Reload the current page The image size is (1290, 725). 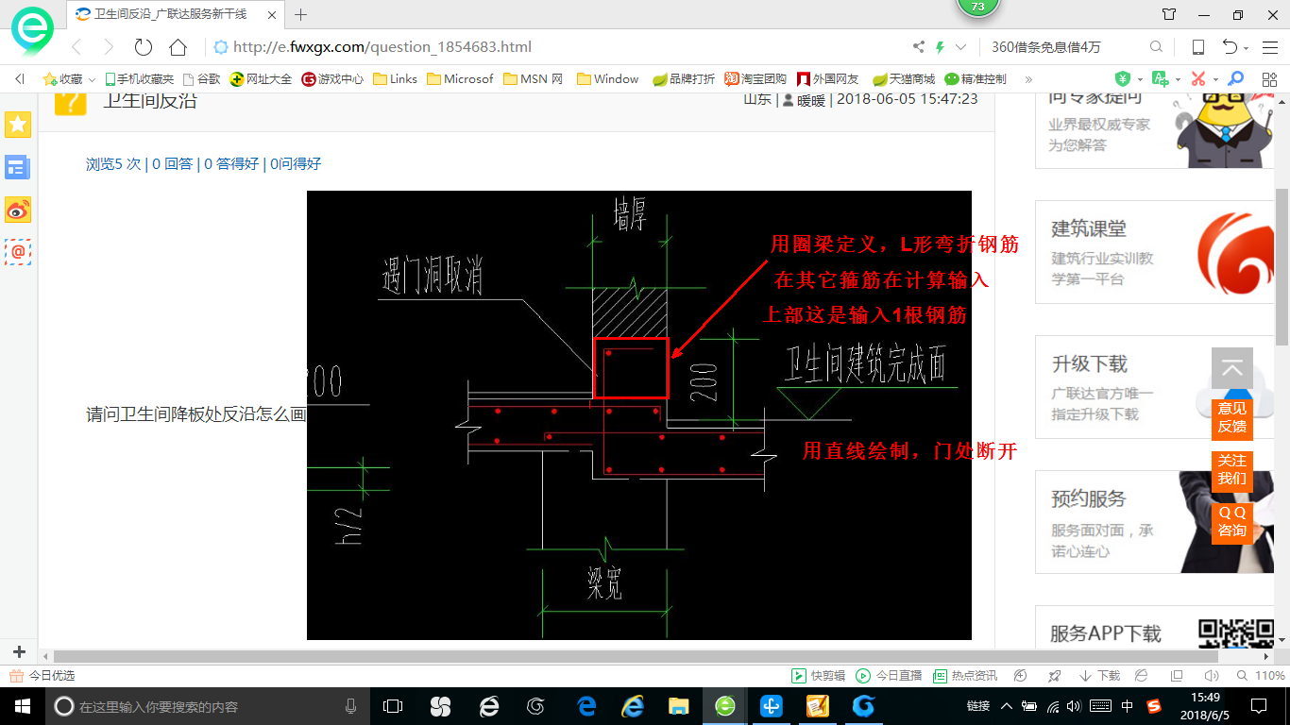[143, 47]
